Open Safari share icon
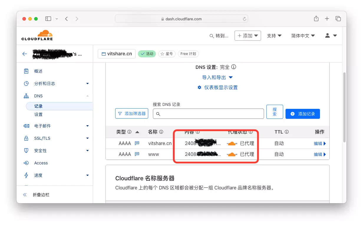 point(316,19)
